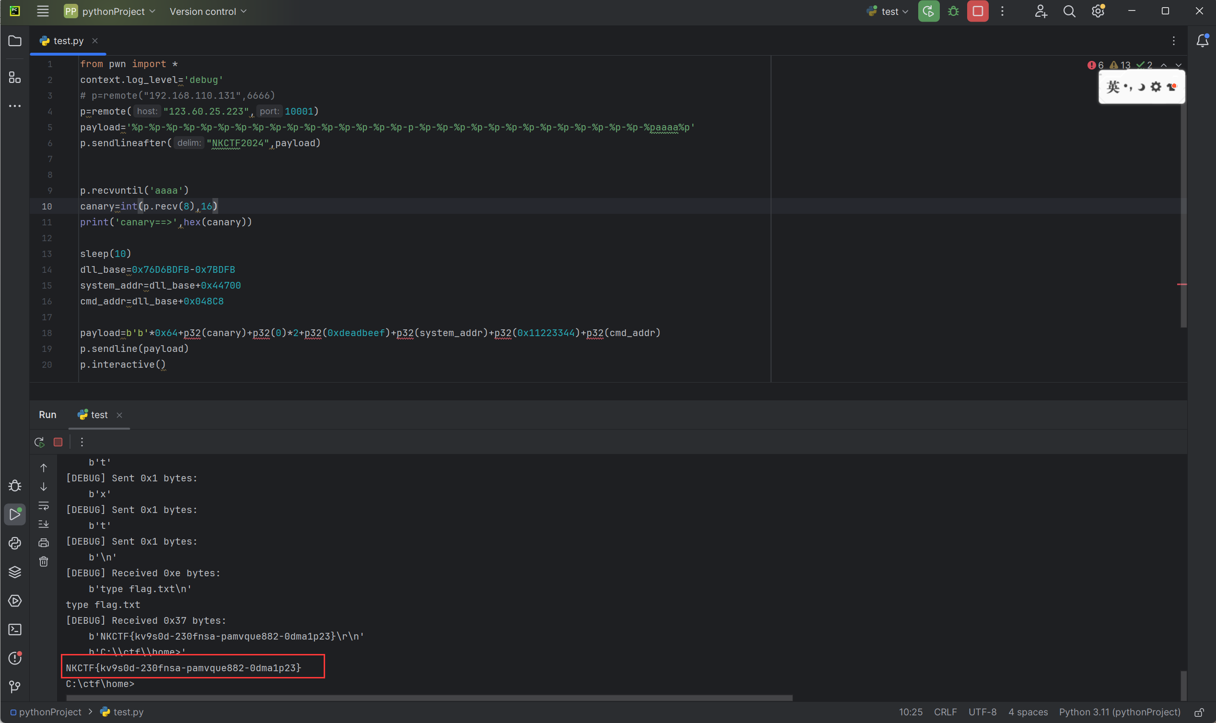Click the IME language indicator 英
Image resolution: width=1216 pixels, height=723 pixels.
click(1113, 87)
